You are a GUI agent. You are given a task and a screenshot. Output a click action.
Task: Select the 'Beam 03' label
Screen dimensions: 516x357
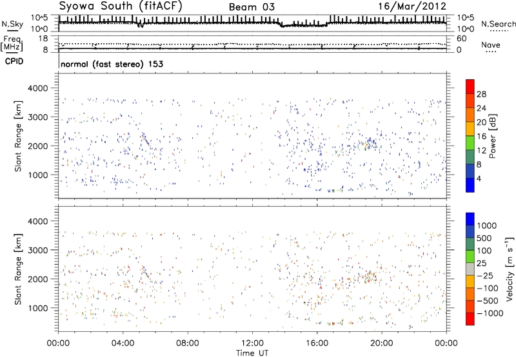(252, 7)
